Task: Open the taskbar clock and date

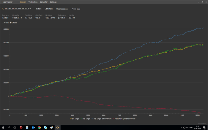Action: (197, 128)
